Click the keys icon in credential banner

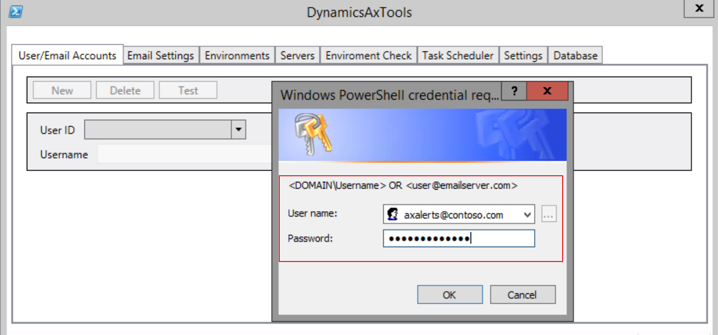[x=313, y=134]
